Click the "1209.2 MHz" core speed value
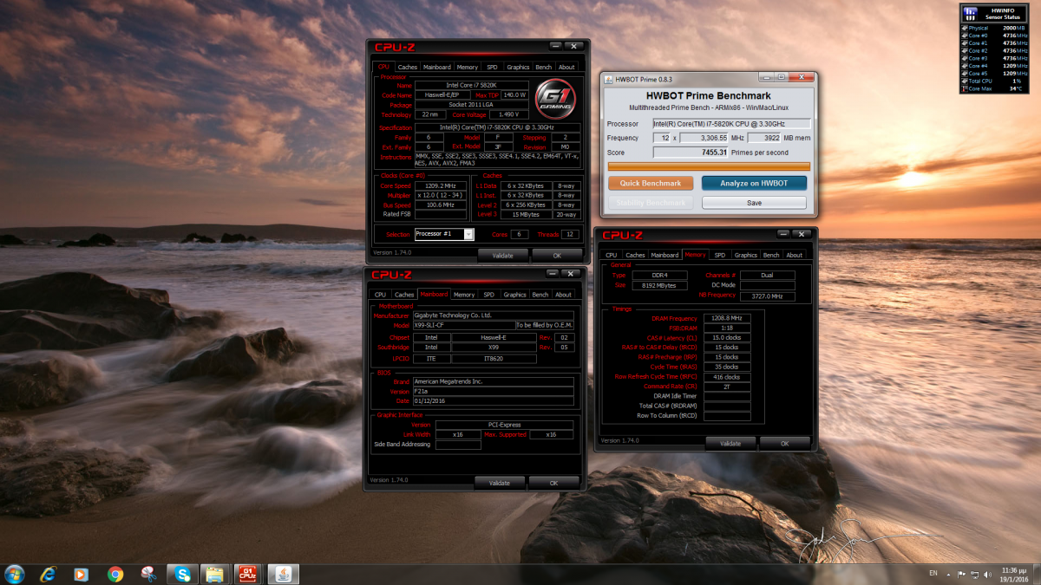This screenshot has height=585, width=1041. [442, 185]
